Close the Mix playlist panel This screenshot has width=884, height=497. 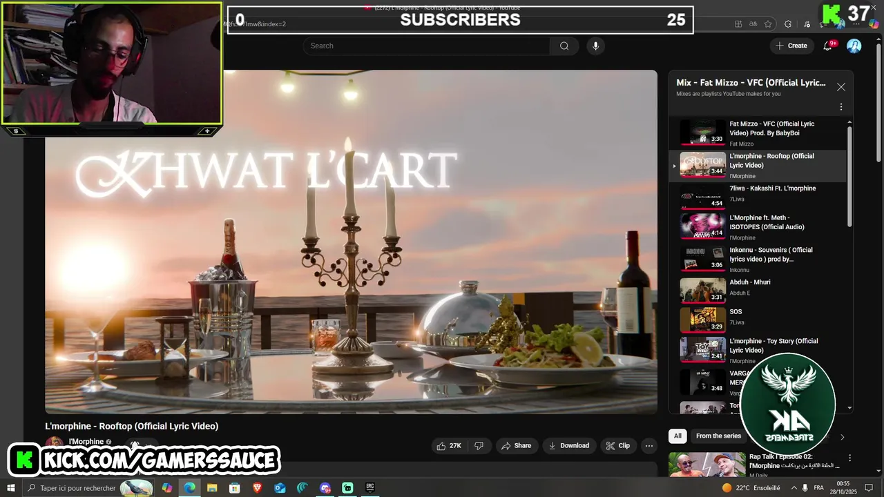click(x=840, y=87)
